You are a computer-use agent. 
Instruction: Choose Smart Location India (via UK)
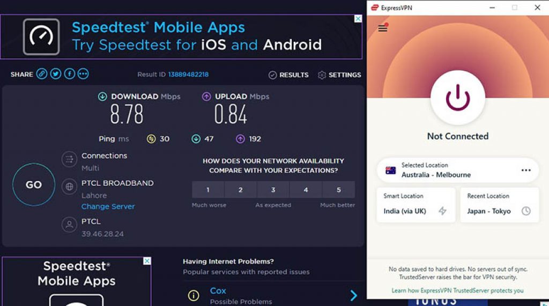(x=416, y=205)
